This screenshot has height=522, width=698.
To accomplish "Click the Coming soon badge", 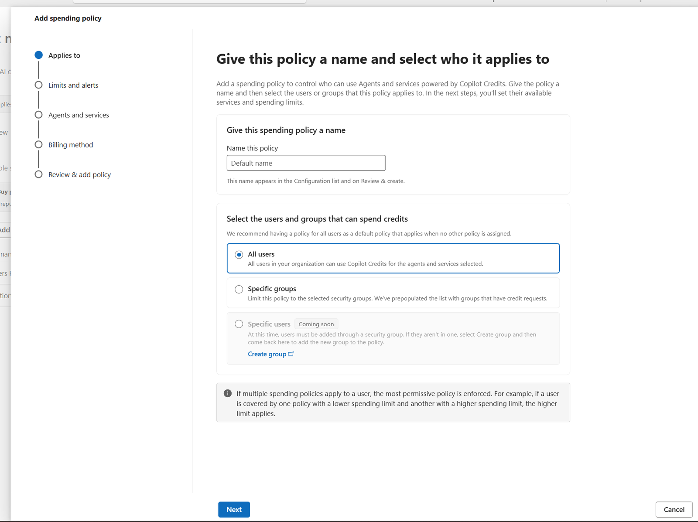I will point(316,324).
